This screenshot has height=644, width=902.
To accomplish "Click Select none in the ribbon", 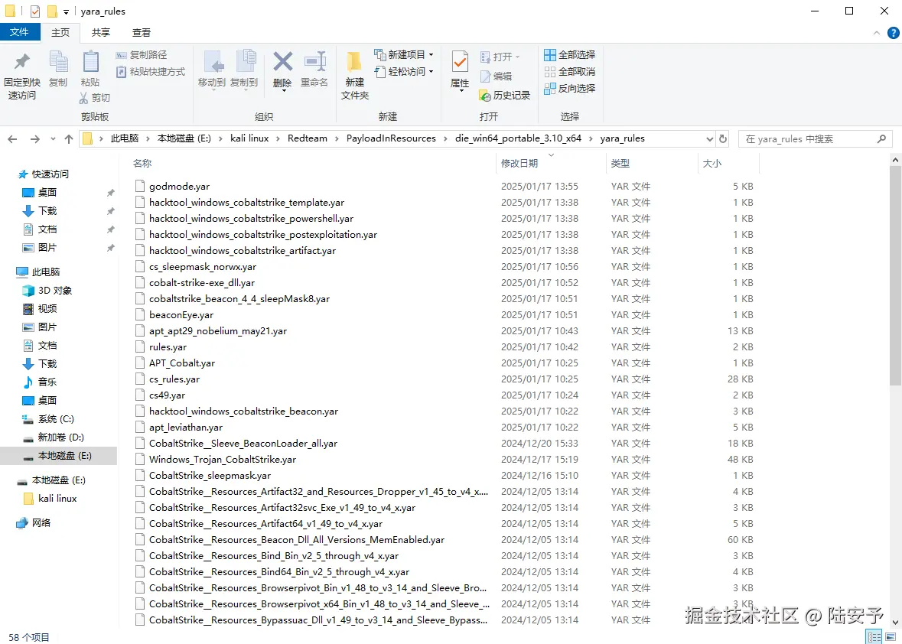I will point(569,71).
